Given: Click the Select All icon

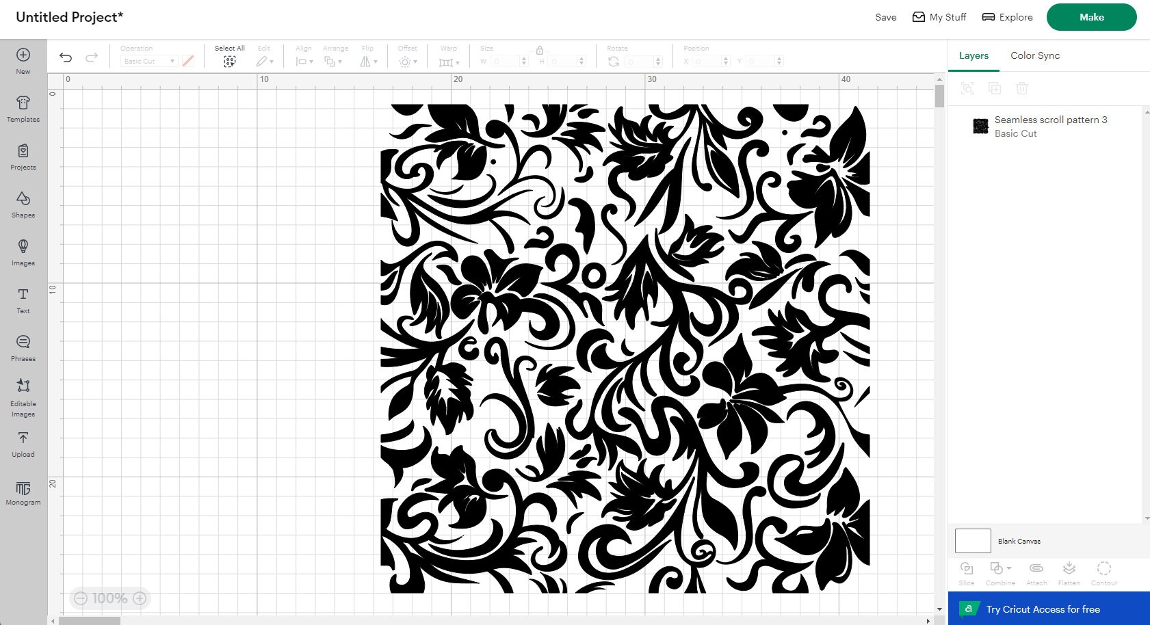Looking at the screenshot, I should [x=229, y=60].
